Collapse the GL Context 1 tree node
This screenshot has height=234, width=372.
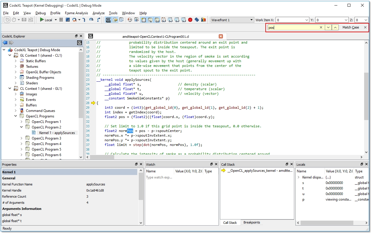point(10,56)
